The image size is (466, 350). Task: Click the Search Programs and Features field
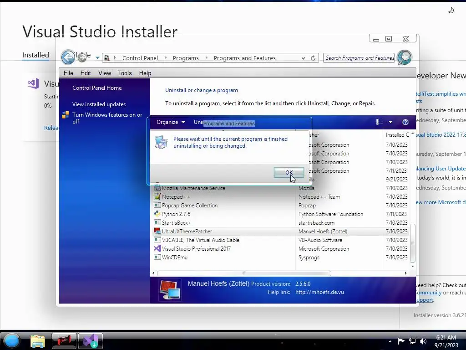[359, 58]
